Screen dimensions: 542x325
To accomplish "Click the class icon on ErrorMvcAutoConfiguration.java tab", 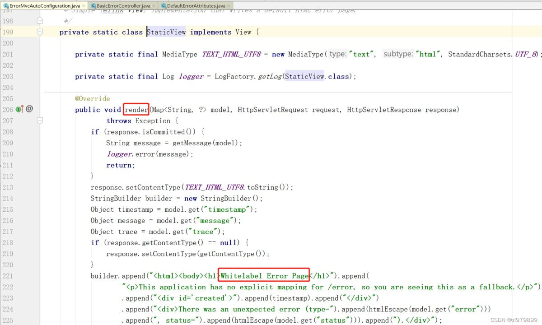I will (x=5, y=5).
